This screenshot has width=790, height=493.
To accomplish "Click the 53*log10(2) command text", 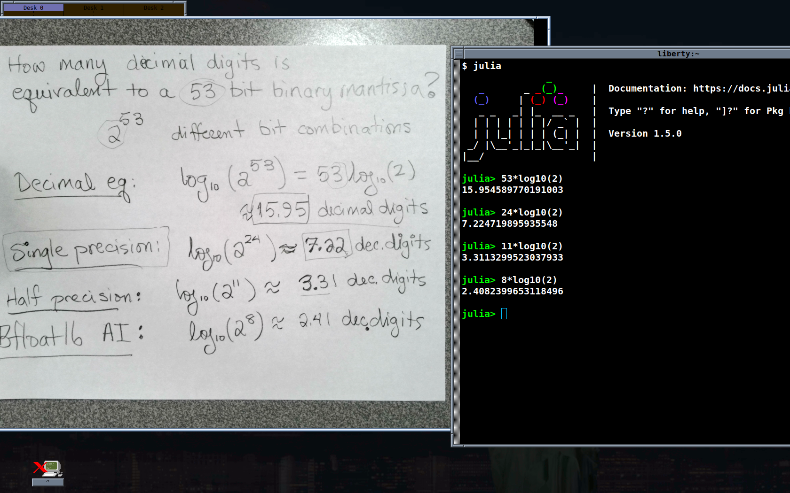I will point(531,178).
